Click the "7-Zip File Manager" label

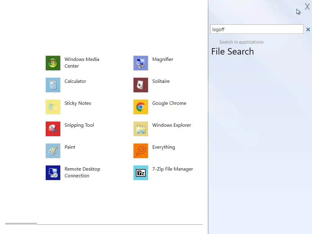point(172,169)
